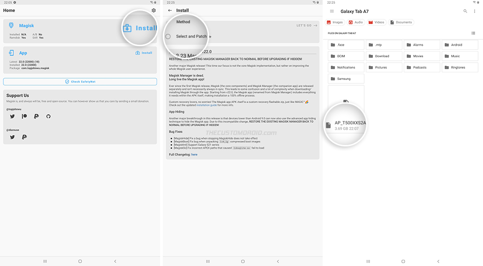Tap the App card Install button

click(144, 53)
